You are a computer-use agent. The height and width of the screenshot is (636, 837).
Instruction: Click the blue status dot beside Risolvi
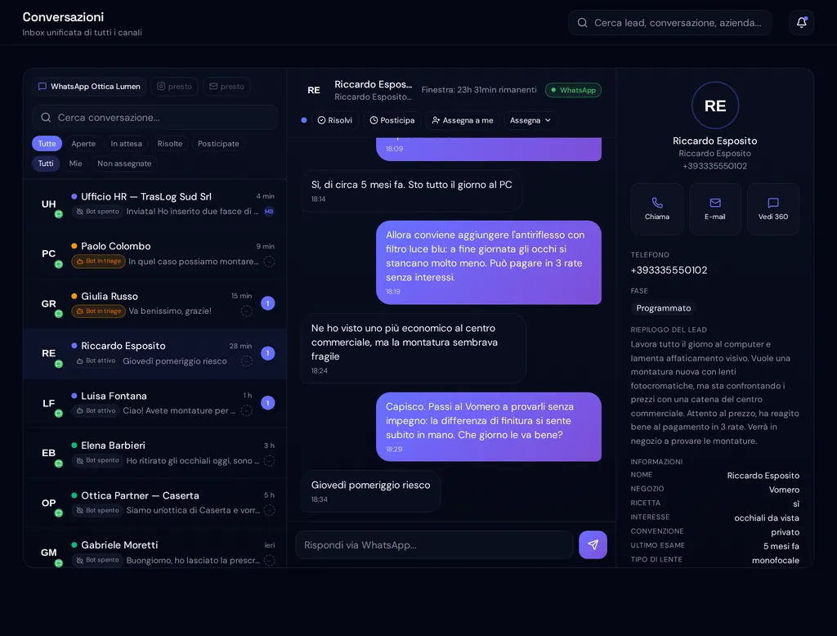[x=304, y=120]
